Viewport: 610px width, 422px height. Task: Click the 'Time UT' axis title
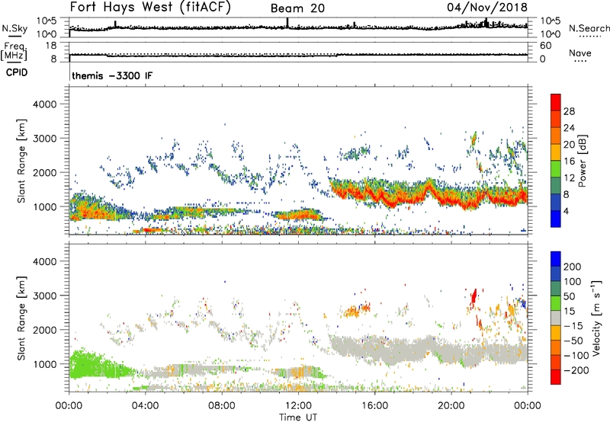point(298,417)
